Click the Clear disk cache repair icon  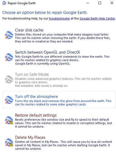click(x=9, y=35)
